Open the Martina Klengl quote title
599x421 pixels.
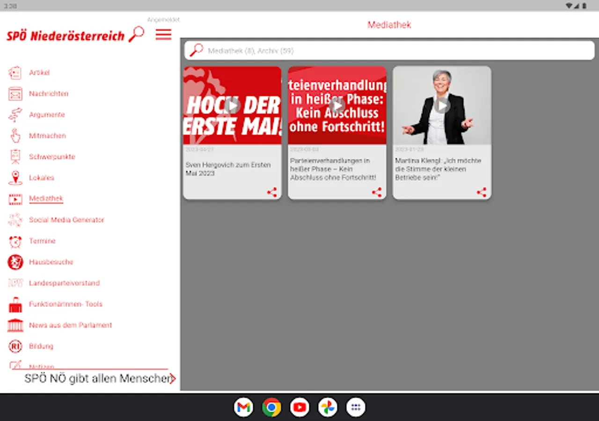coord(438,169)
